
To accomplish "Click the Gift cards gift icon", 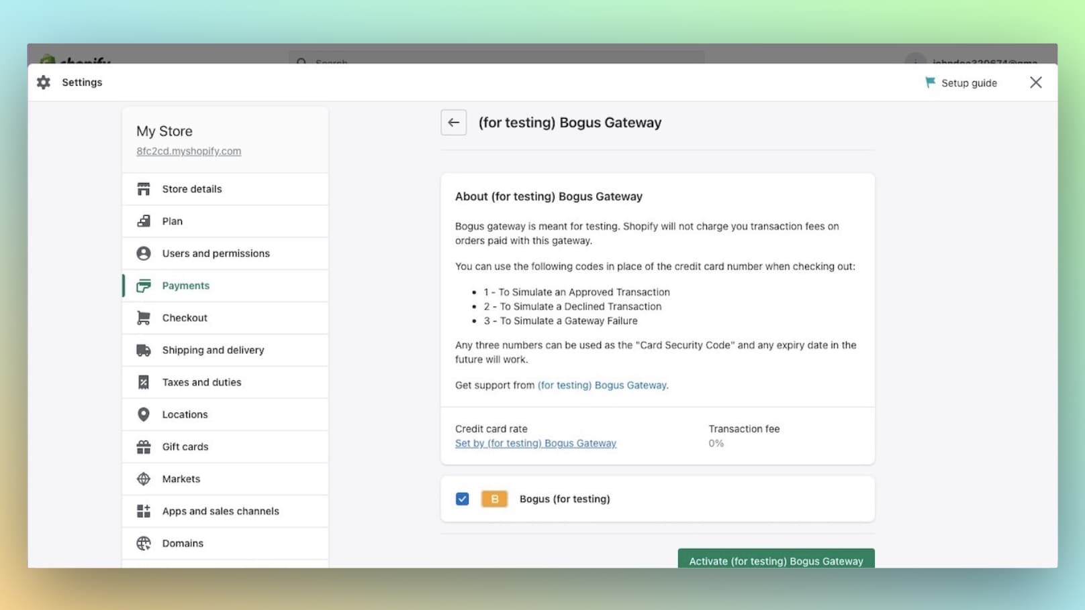I will click(143, 446).
